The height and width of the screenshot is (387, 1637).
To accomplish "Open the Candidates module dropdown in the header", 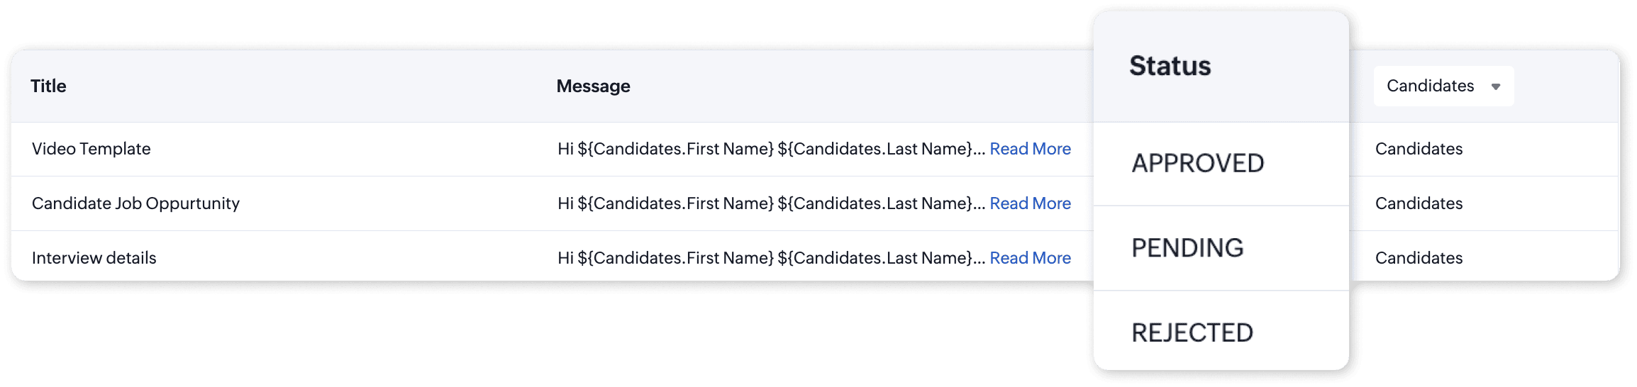I will [1443, 86].
